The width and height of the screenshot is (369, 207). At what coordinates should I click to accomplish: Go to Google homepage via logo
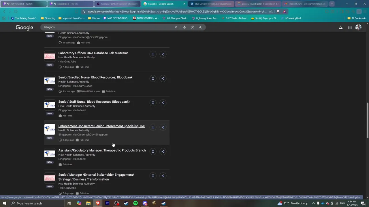(x=25, y=28)
